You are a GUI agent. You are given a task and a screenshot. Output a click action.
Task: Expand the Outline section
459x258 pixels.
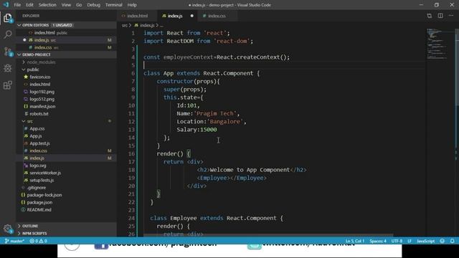pyautogui.click(x=66, y=226)
